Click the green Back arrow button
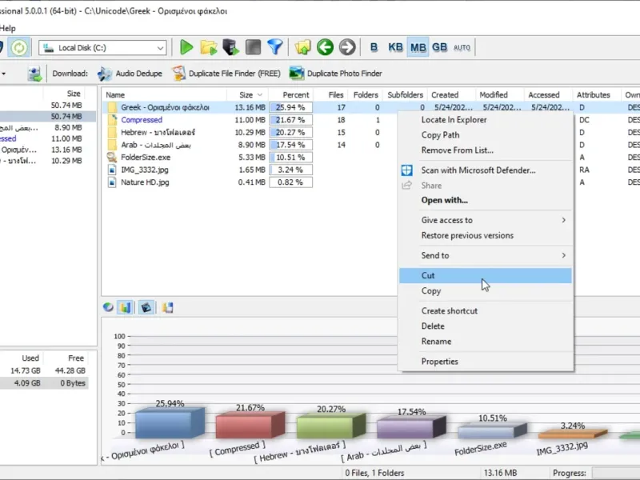Screen dimensions: 640x480 325,47
